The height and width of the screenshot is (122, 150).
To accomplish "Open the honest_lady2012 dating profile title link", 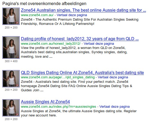I will [80, 39].
